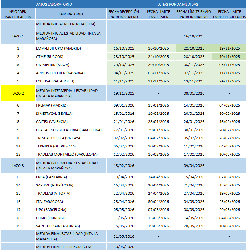Click the 30/05/2026 reception date cell
Viewport: 246px width, 250px height.
pos(124,247)
